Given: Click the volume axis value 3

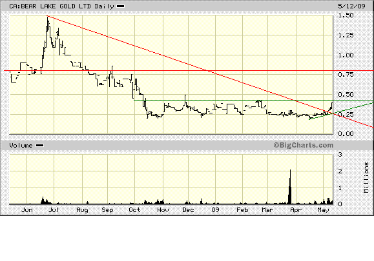Looking at the screenshot, I should click(x=340, y=155).
